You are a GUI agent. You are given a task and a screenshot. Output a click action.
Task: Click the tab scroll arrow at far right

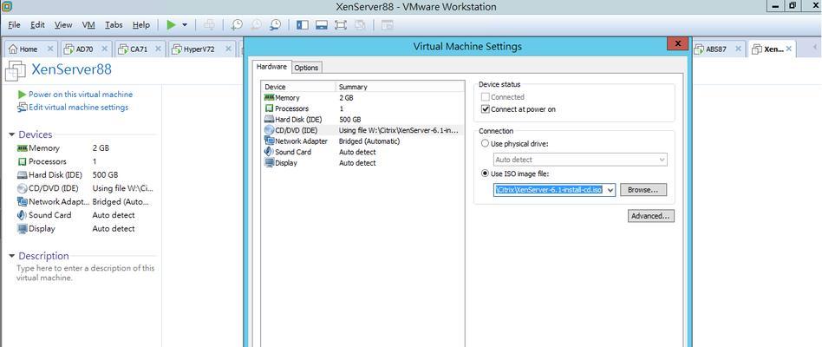click(x=815, y=49)
